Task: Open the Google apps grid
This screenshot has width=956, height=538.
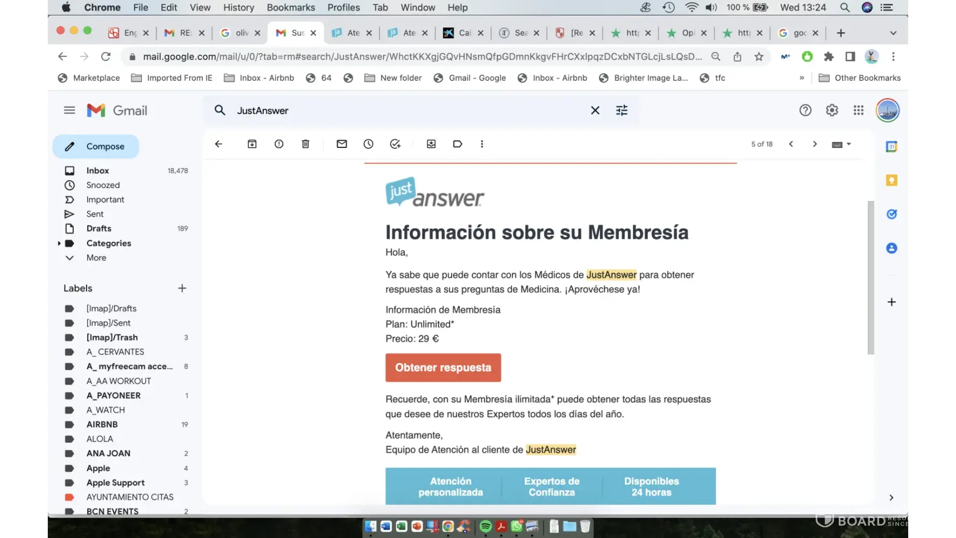Action: click(859, 110)
